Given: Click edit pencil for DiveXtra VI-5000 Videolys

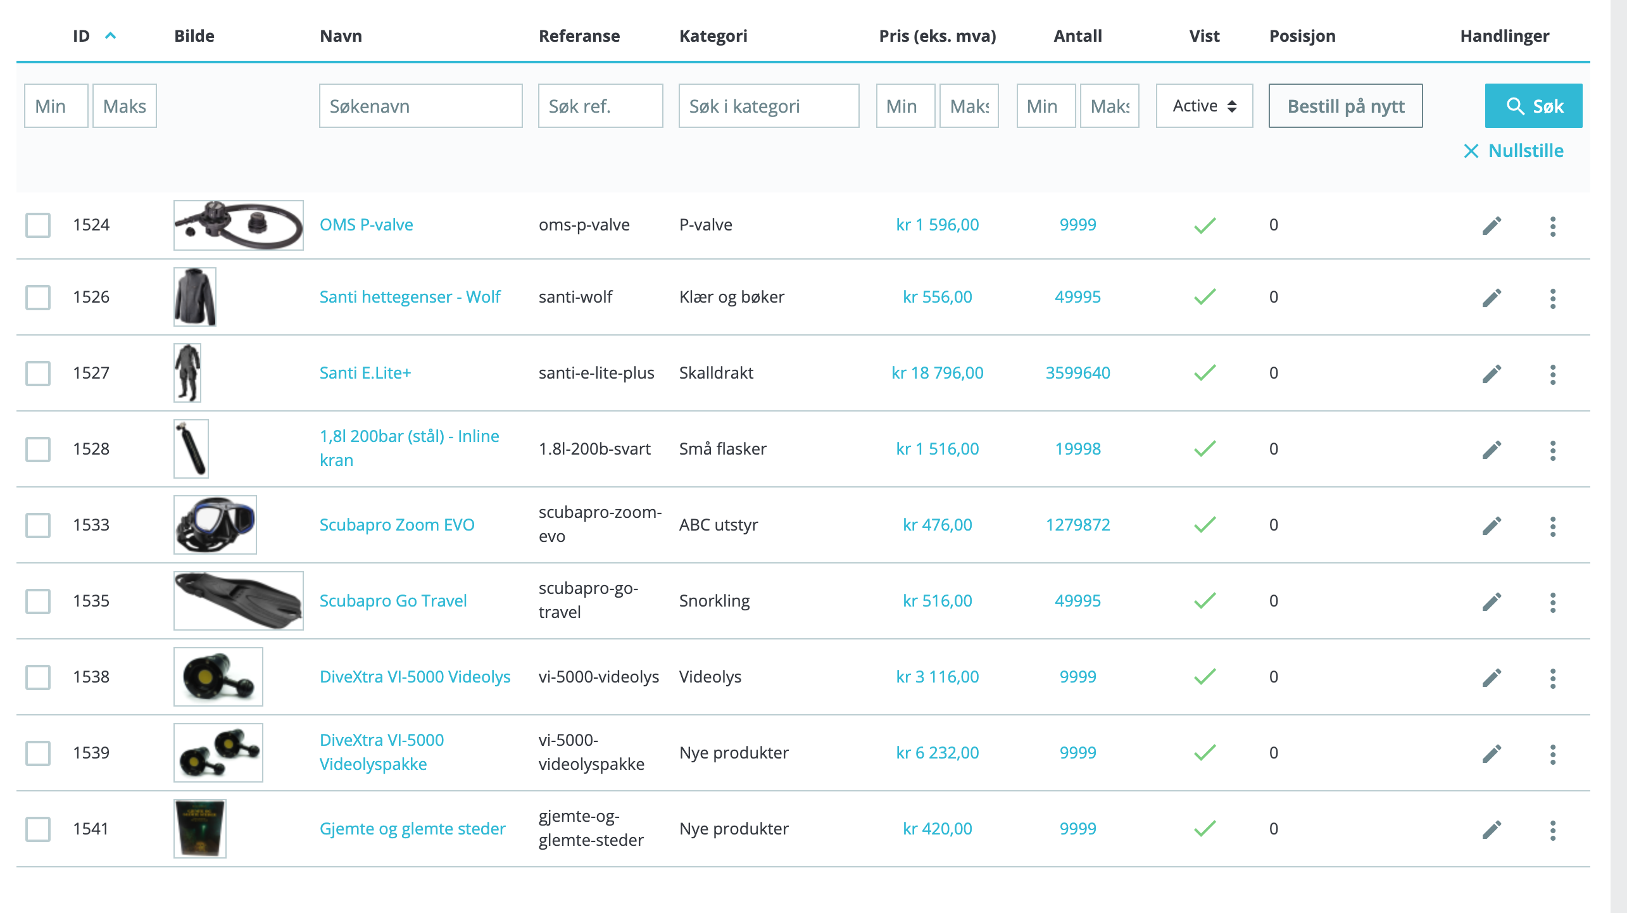Looking at the screenshot, I should 1492,677.
